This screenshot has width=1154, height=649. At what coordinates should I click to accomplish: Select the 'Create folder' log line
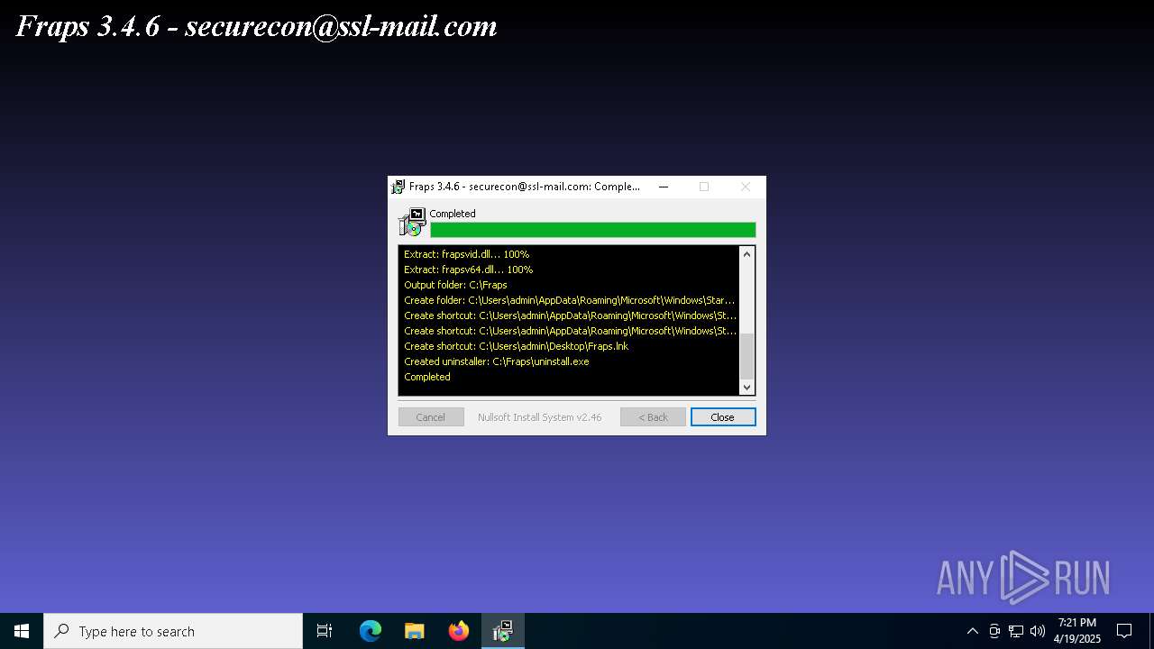(x=570, y=300)
